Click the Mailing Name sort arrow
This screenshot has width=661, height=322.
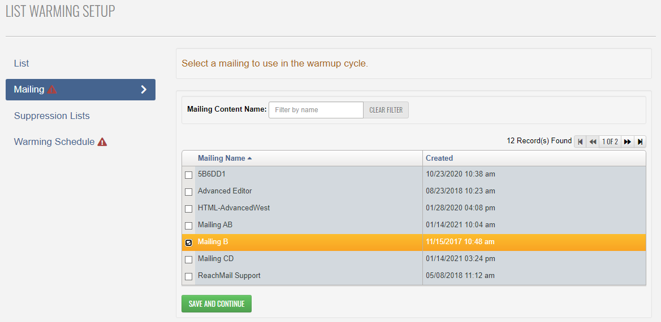click(x=250, y=158)
